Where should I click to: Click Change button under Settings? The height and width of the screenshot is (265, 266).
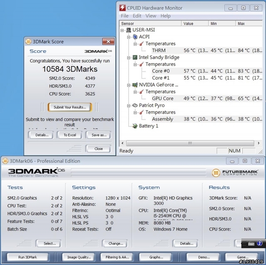[115, 243]
